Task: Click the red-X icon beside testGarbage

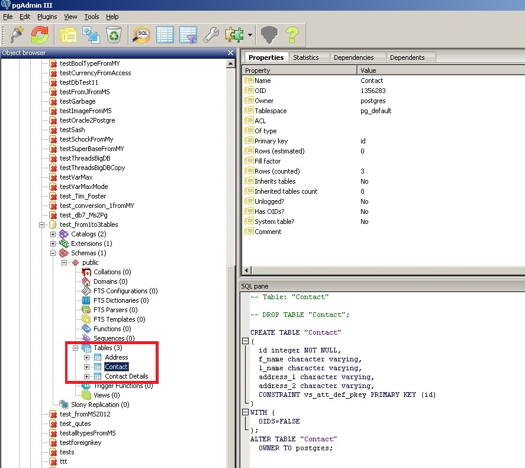Action: pyautogui.click(x=53, y=101)
